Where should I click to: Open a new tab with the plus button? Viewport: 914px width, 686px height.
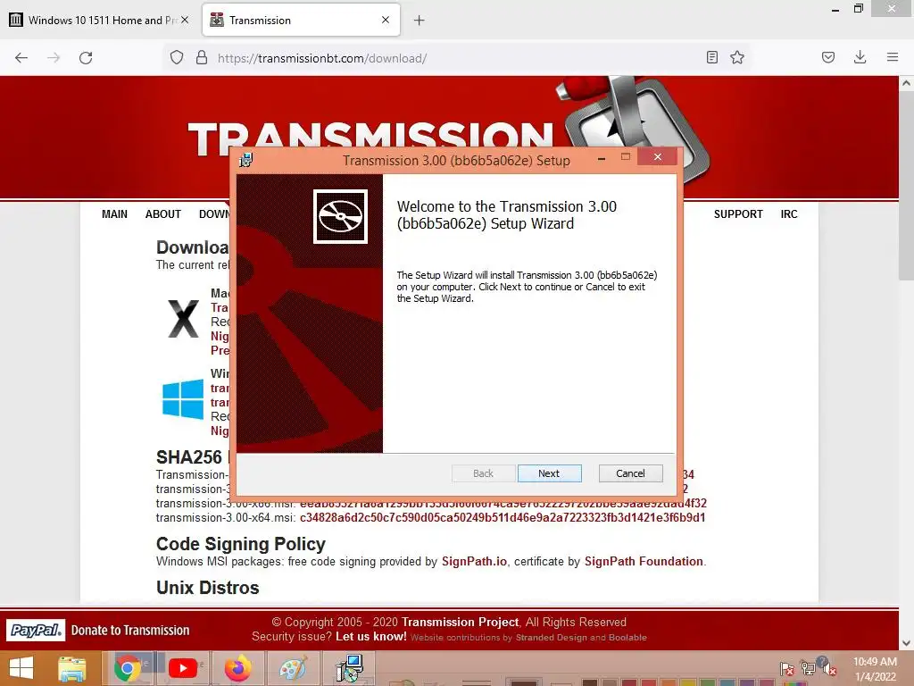420,21
